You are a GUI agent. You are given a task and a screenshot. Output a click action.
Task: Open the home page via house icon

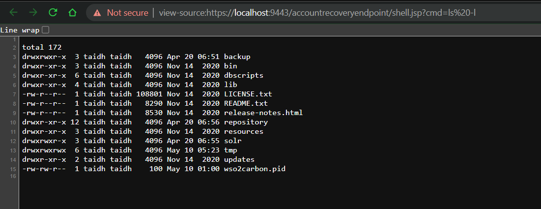click(x=72, y=13)
